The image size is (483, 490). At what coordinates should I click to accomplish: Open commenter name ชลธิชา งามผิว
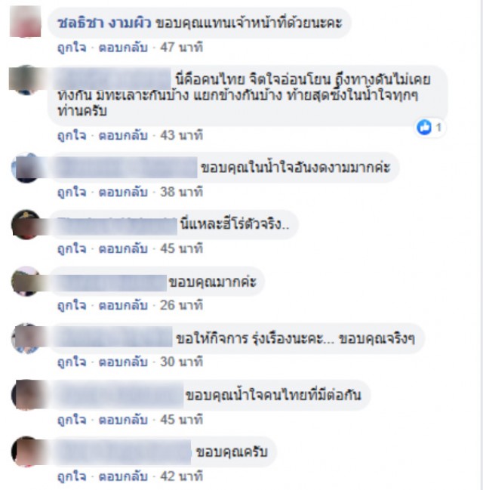tap(104, 23)
